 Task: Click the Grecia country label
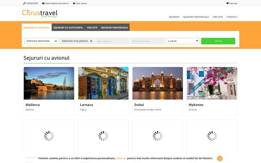192,110
